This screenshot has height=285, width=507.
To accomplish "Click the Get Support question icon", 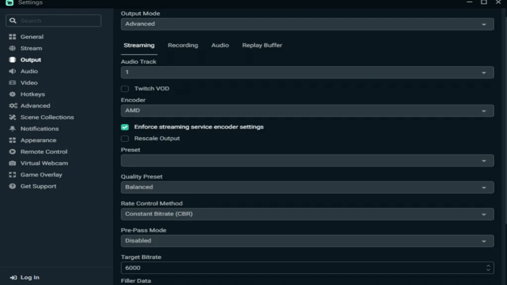I will (x=13, y=186).
